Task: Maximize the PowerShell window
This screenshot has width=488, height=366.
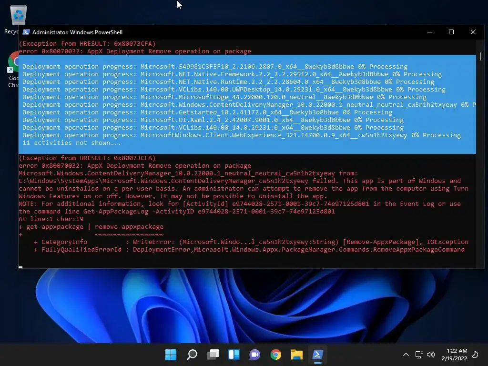Action: coord(451,32)
